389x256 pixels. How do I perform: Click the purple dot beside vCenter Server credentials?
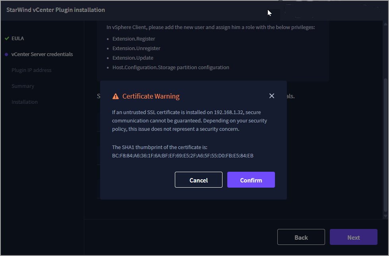coord(6,54)
